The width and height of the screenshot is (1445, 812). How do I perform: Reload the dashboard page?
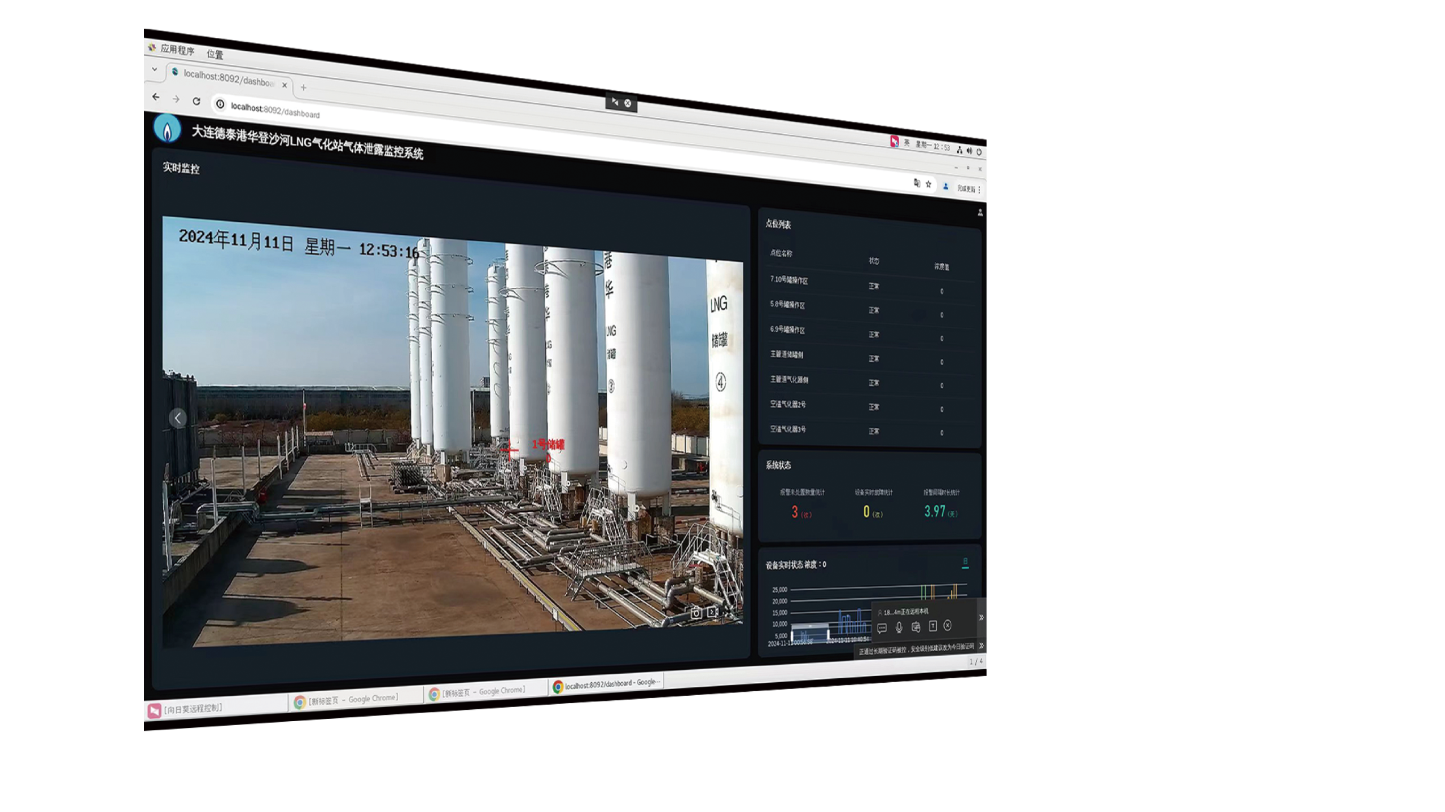pyautogui.click(x=196, y=101)
